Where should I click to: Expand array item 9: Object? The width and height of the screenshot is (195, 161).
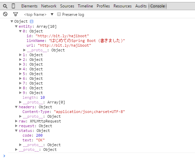tap(20, 93)
